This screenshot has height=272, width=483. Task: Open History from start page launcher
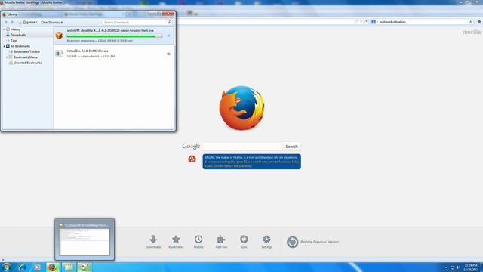click(198, 242)
